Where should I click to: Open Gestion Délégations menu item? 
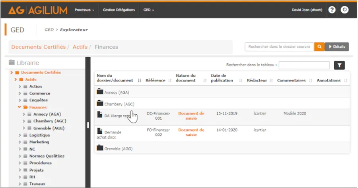click(119, 10)
